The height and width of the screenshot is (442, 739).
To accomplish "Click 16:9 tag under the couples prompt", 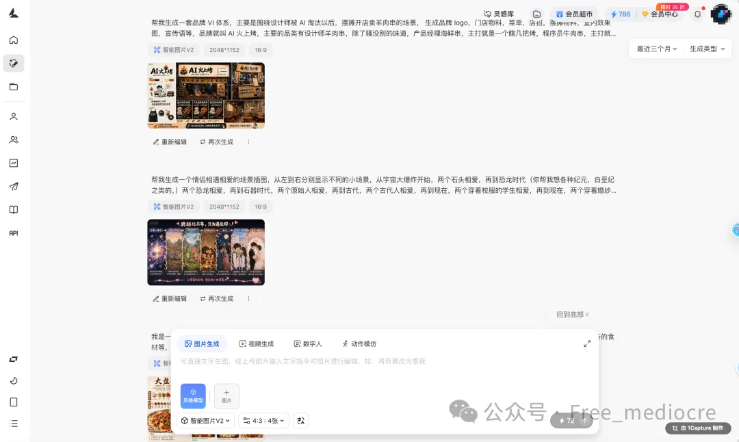I will [261, 207].
